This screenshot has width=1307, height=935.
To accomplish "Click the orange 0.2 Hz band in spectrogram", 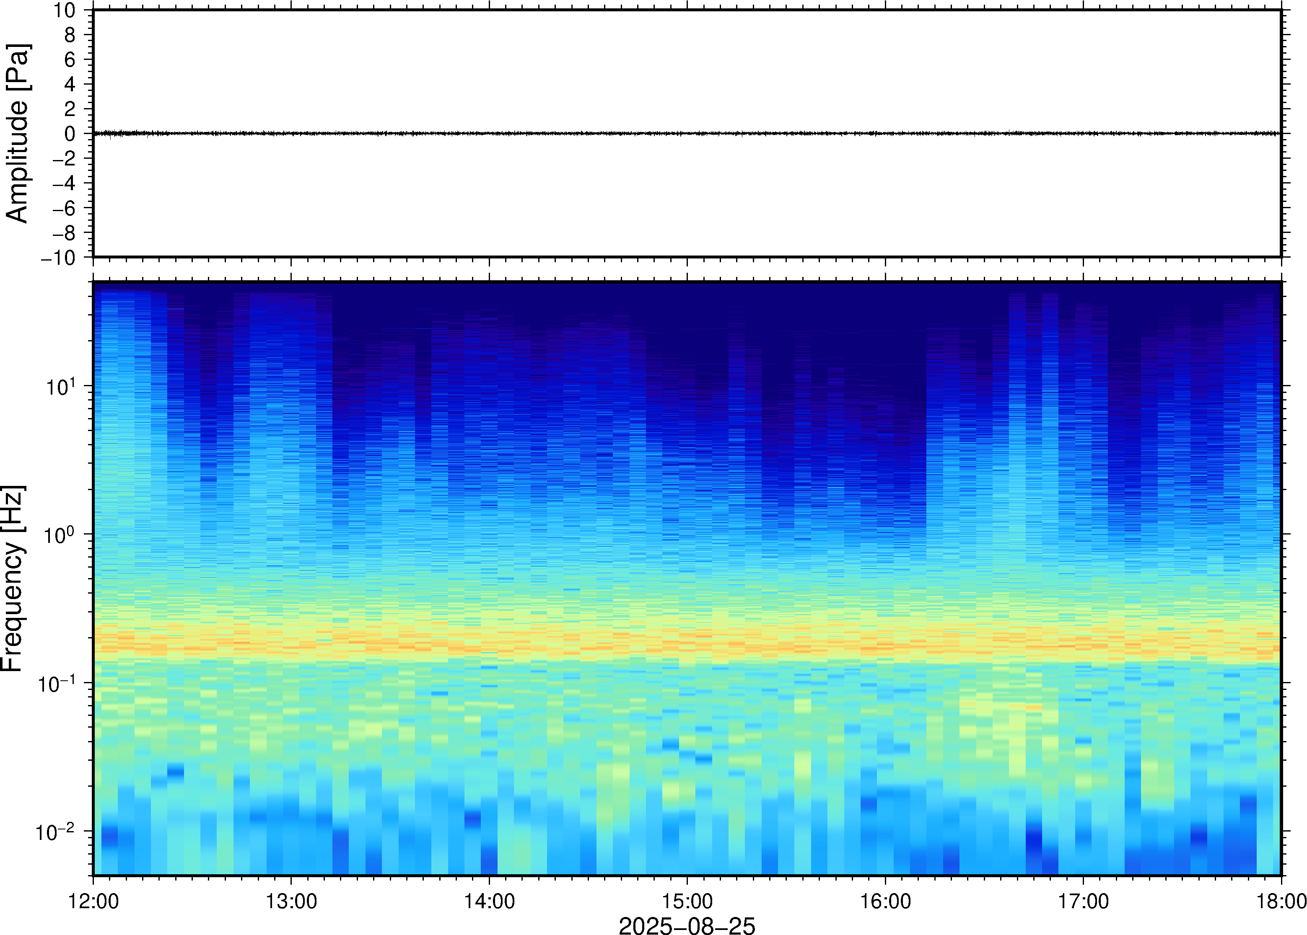I will click(x=687, y=644).
